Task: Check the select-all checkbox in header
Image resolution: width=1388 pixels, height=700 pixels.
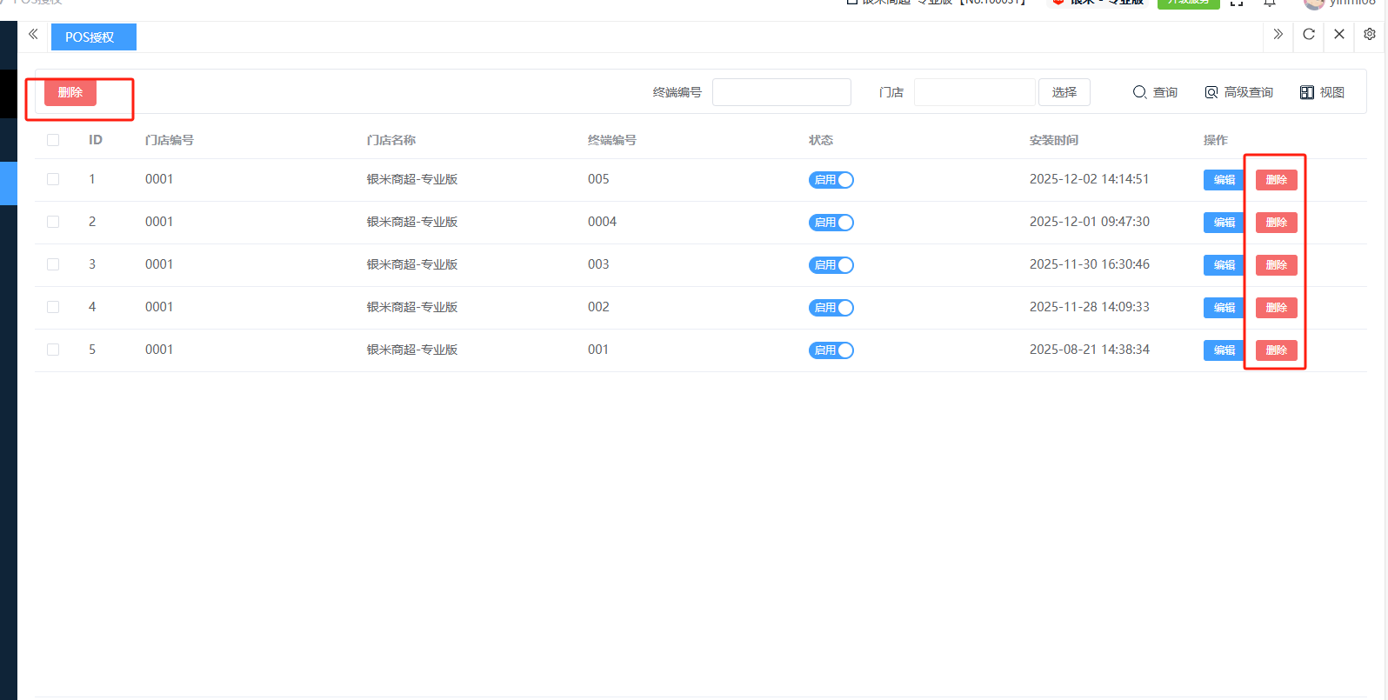Action: click(53, 140)
